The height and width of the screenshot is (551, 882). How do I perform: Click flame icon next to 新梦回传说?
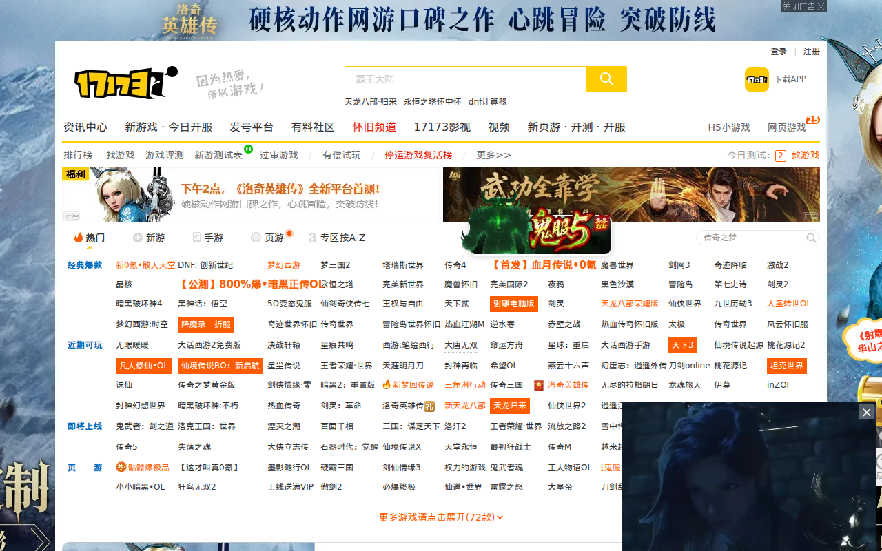point(387,384)
